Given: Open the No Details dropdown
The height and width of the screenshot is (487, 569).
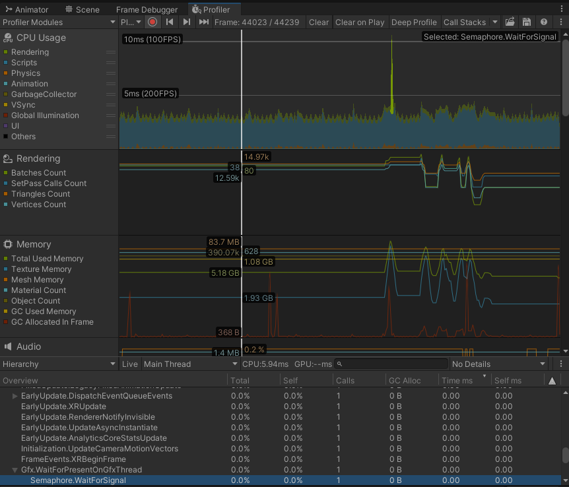Looking at the screenshot, I should [497, 364].
